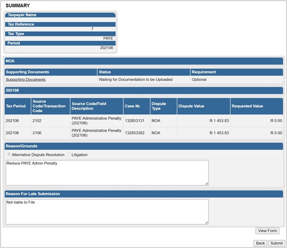Image resolution: width=287 pixels, height=248 pixels.
Task: Click the Late Submission text box resize handle
Action: [x=206, y=222]
